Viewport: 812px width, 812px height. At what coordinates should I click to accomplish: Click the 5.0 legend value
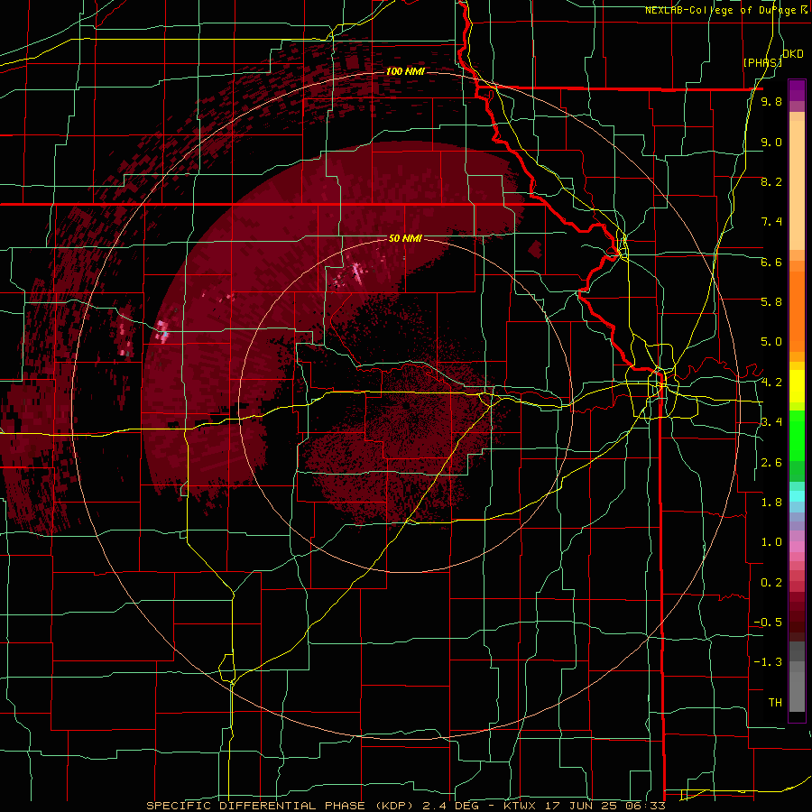tap(771, 342)
